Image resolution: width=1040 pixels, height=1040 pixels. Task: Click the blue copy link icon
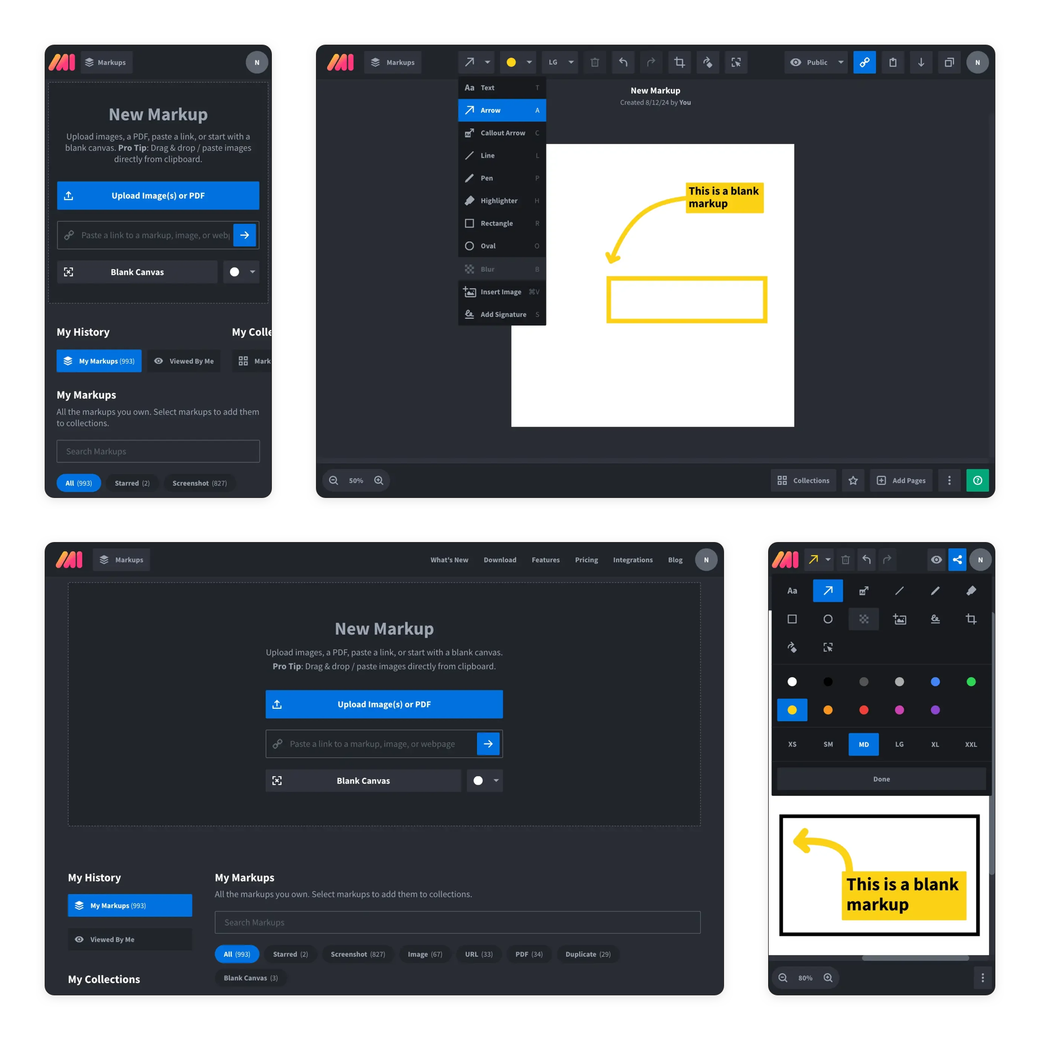864,62
